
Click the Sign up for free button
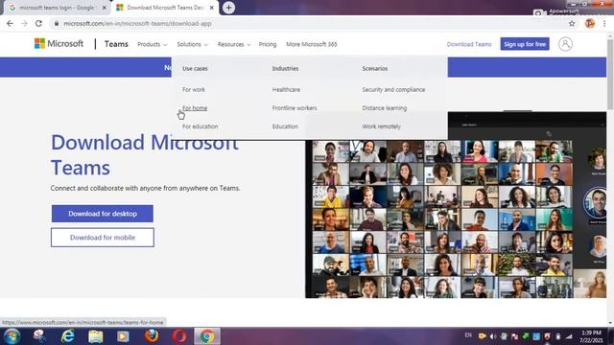pyautogui.click(x=525, y=44)
